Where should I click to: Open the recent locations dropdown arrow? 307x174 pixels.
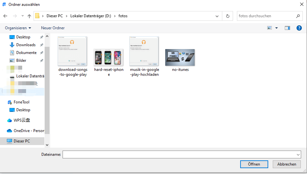(x=22, y=16)
